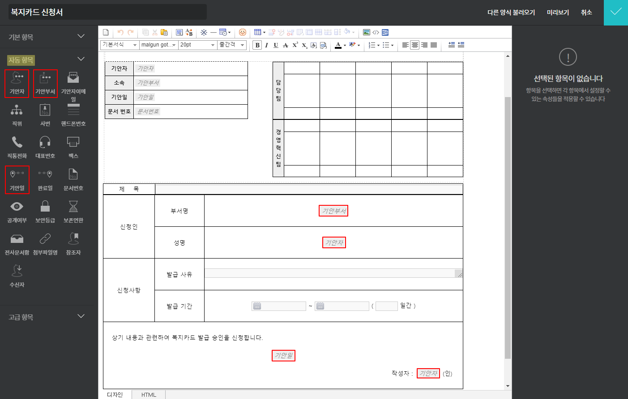This screenshot has height=399, width=628.
Task: Click the 첨부파일명 link icon
Action: click(45, 239)
